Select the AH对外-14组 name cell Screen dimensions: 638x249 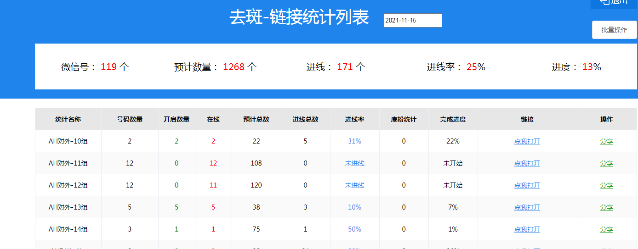(68, 229)
